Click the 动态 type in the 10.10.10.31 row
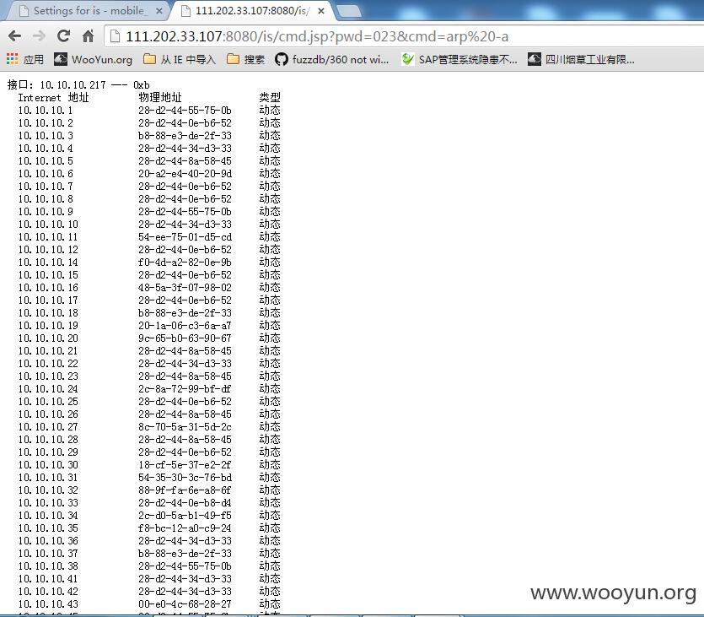The image size is (704, 617). (x=270, y=478)
